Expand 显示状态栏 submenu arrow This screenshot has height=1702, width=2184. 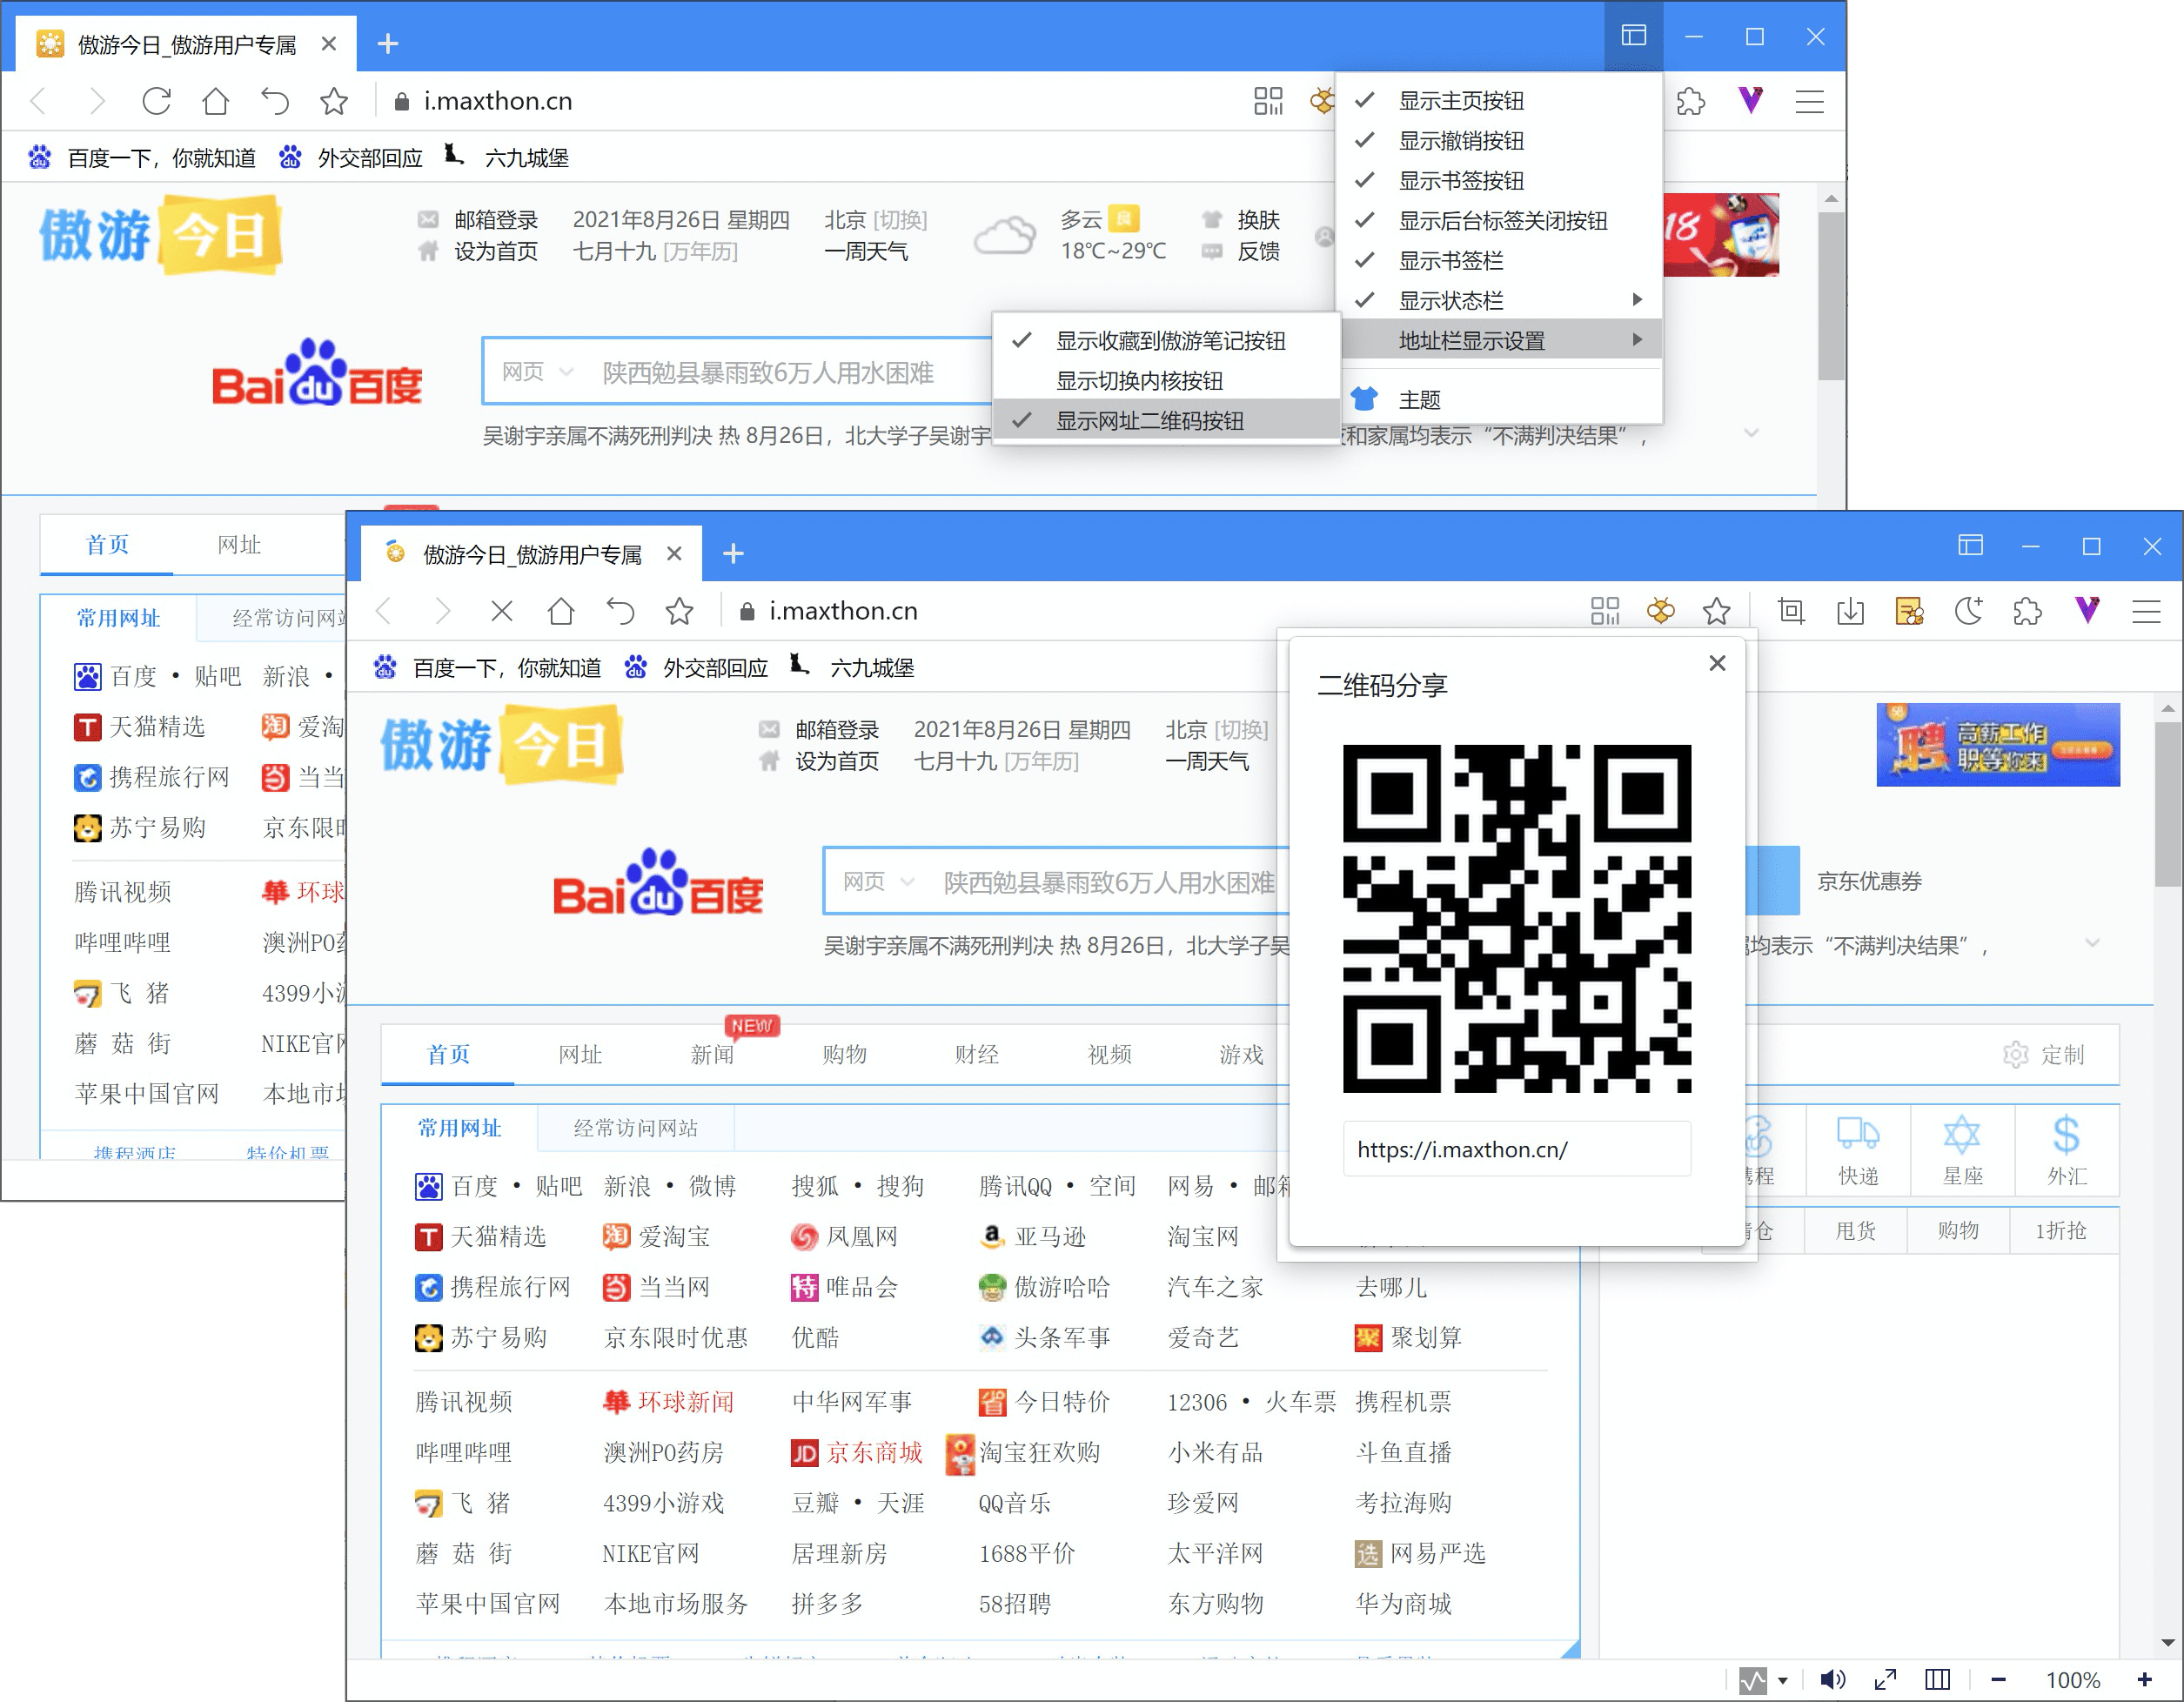click(1636, 300)
